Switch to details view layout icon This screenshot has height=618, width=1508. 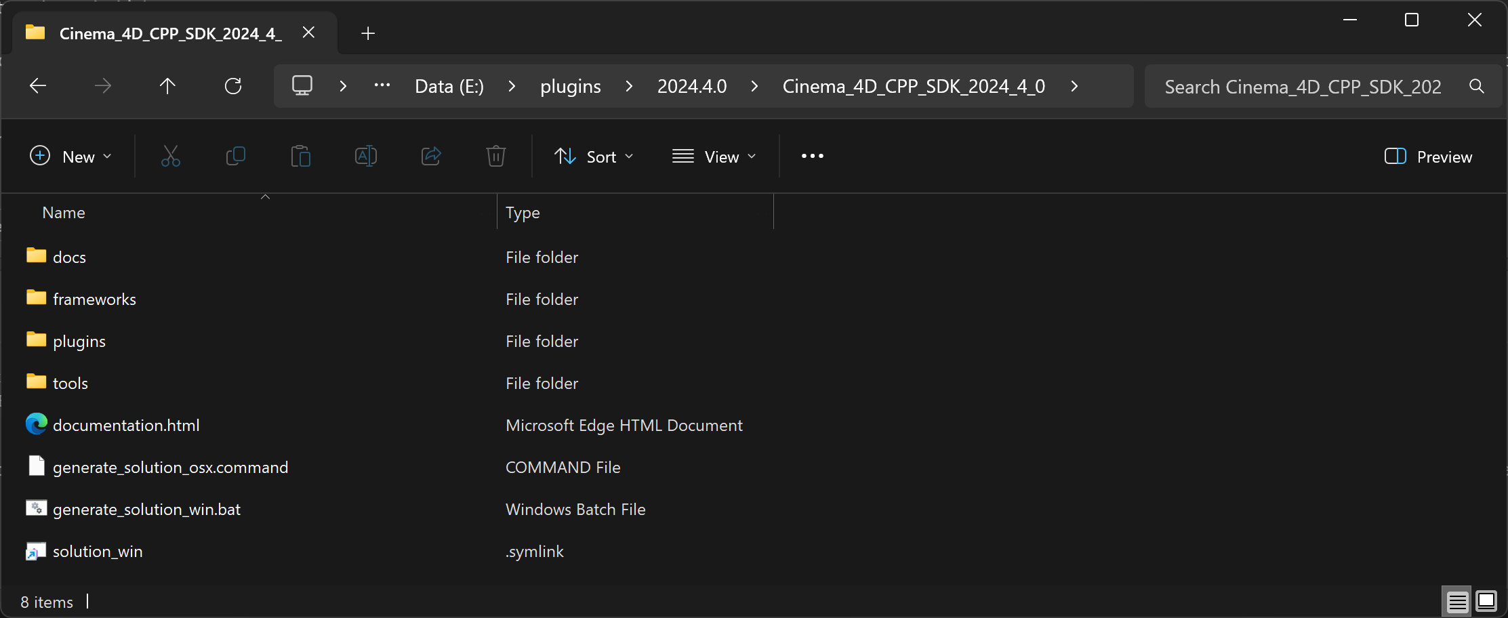click(x=1456, y=601)
